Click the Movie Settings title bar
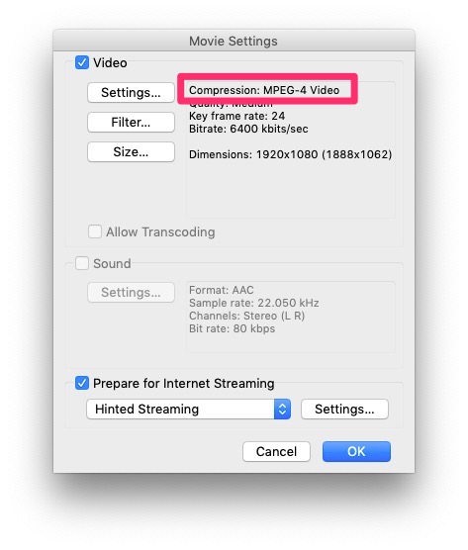 coord(234,41)
